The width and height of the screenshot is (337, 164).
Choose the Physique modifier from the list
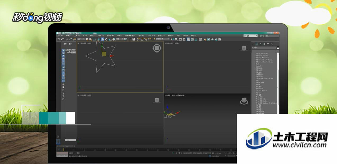(258, 93)
